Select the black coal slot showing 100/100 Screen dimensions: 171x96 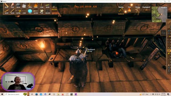coord(48,11)
